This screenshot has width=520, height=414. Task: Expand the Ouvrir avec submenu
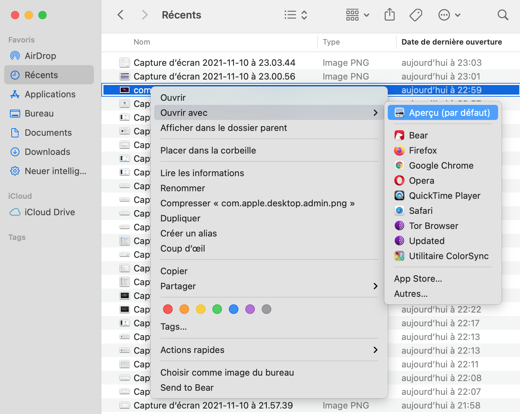pos(269,113)
